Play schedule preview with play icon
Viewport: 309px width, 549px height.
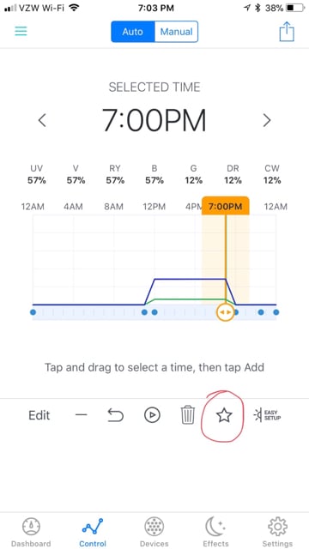[152, 415]
